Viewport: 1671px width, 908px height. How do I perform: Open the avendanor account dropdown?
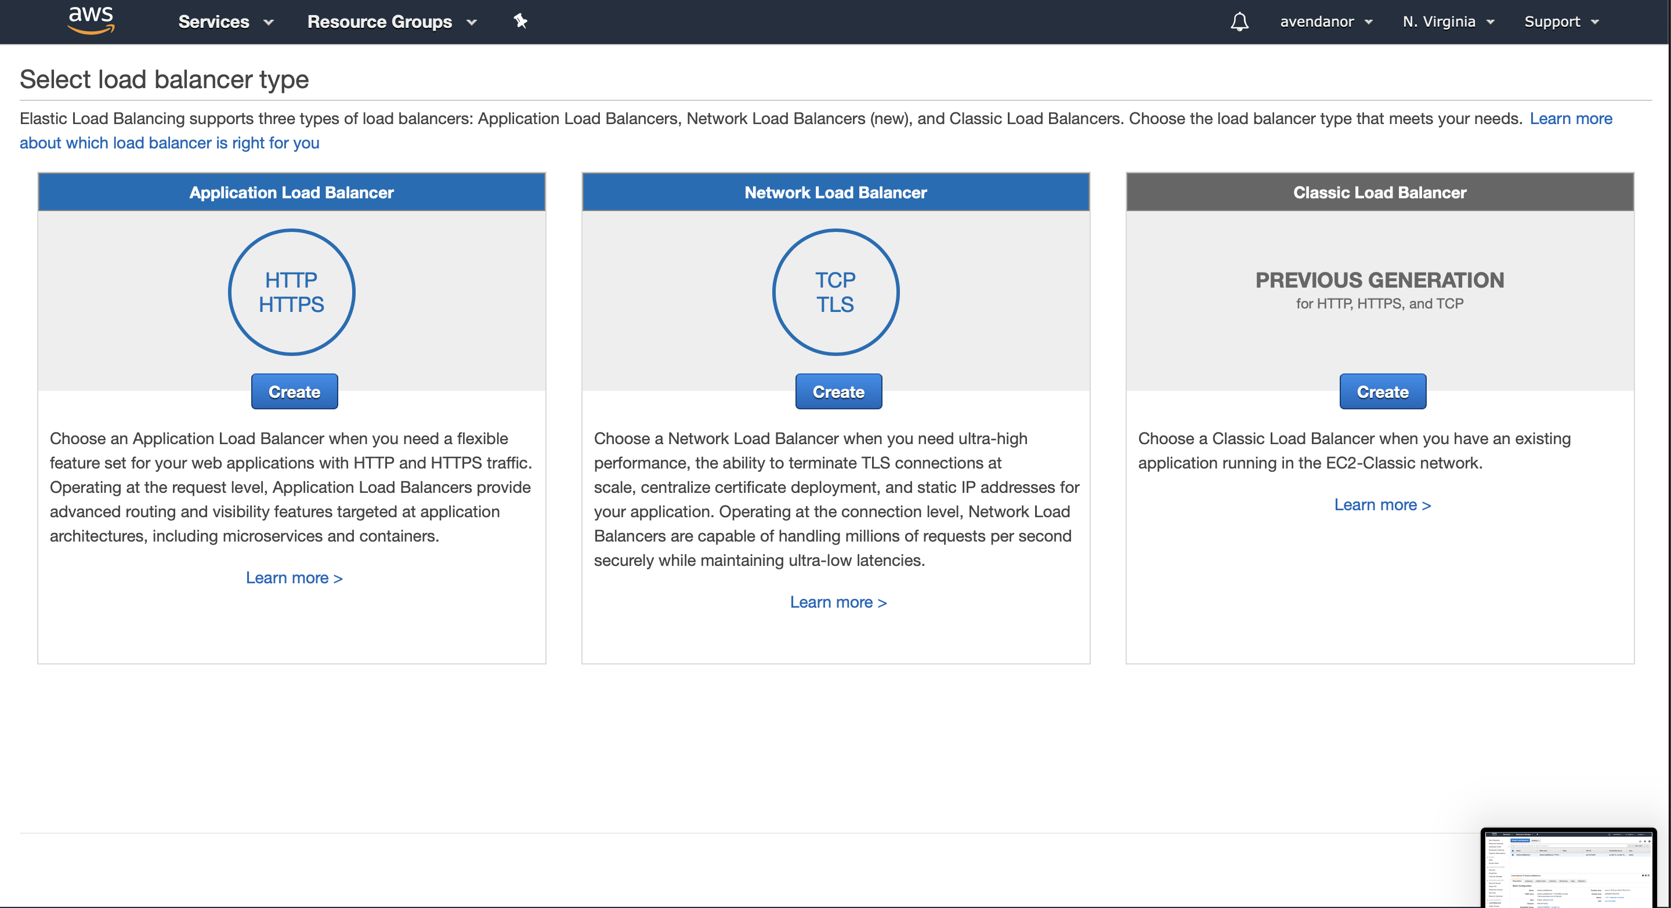[x=1326, y=21]
